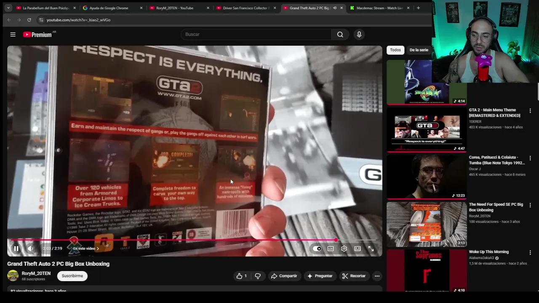Pause the video

click(16, 249)
